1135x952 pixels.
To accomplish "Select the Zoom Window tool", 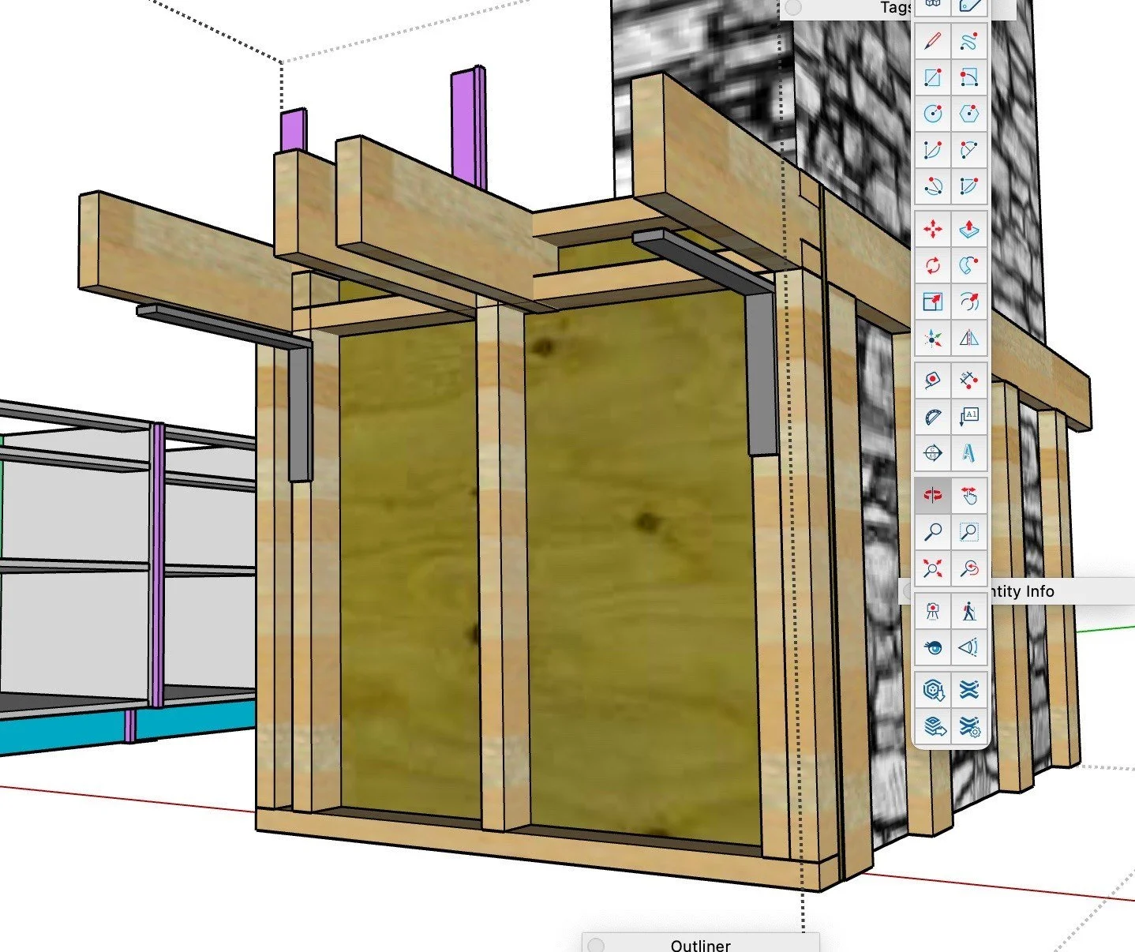I will pyautogui.click(x=969, y=532).
